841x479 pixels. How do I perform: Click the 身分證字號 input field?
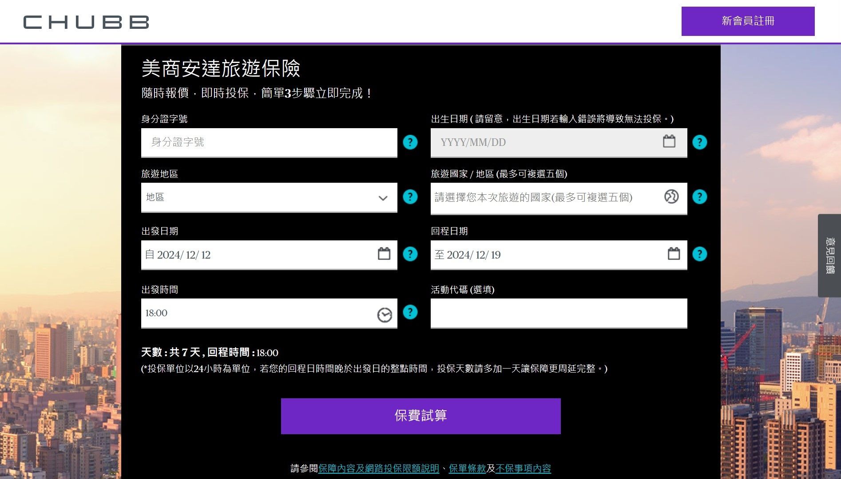pyautogui.click(x=269, y=142)
